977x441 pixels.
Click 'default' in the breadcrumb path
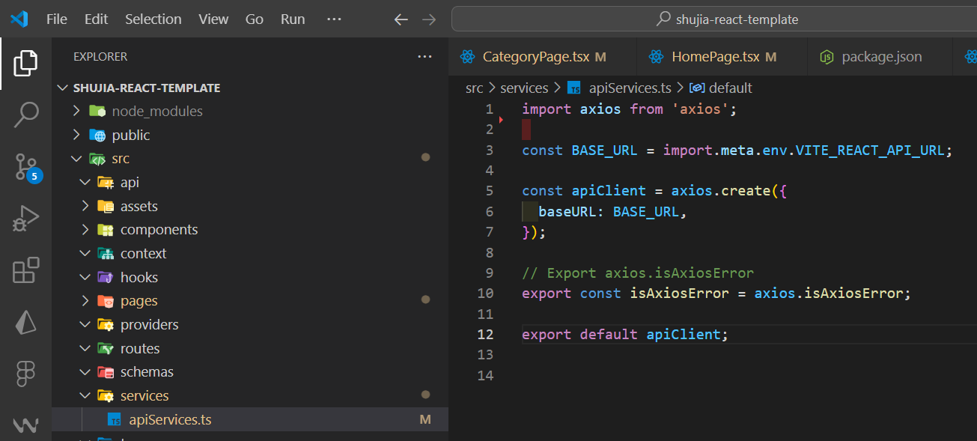pos(730,88)
